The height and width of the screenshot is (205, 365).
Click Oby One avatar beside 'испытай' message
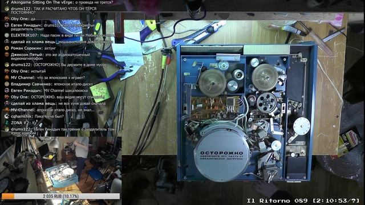7,71
